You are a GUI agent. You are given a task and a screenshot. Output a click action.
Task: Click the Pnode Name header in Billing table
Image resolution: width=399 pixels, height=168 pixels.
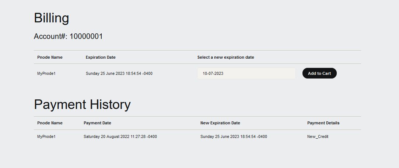[x=50, y=57]
